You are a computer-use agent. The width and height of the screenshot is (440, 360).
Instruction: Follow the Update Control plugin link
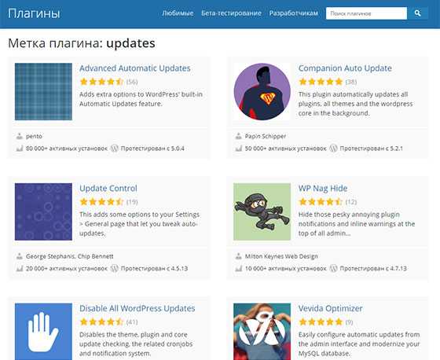(x=108, y=188)
